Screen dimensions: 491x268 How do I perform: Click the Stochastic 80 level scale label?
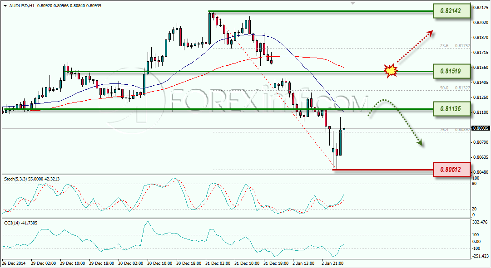(x=474, y=184)
